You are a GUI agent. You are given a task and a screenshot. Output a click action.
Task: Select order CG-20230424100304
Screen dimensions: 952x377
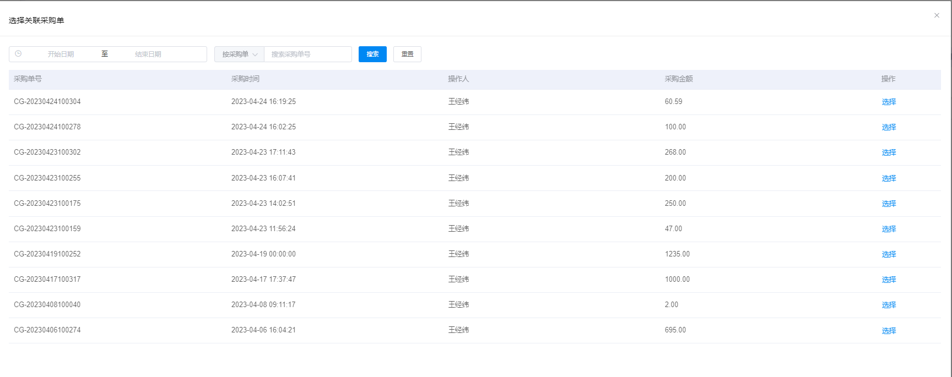coord(889,102)
